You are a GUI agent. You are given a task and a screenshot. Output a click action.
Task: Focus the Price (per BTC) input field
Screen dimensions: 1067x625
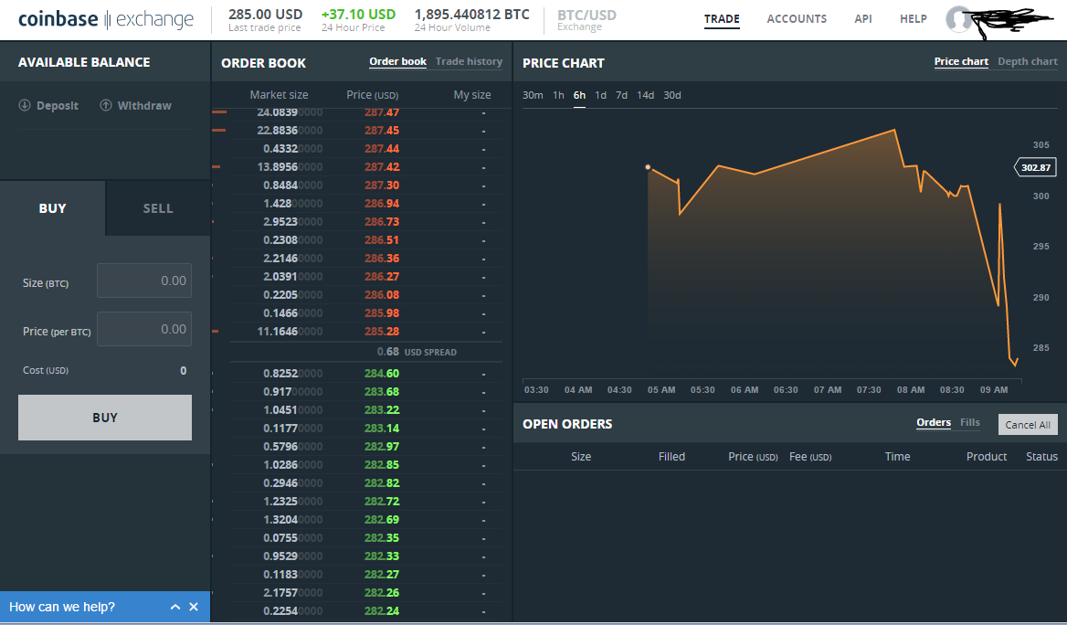(144, 329)
